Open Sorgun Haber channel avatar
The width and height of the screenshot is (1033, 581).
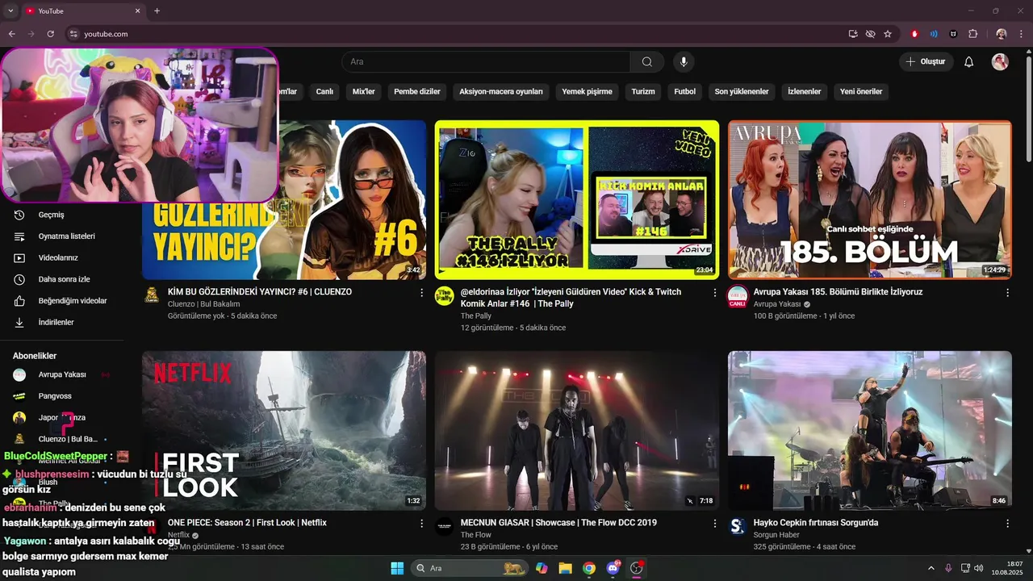737,526
